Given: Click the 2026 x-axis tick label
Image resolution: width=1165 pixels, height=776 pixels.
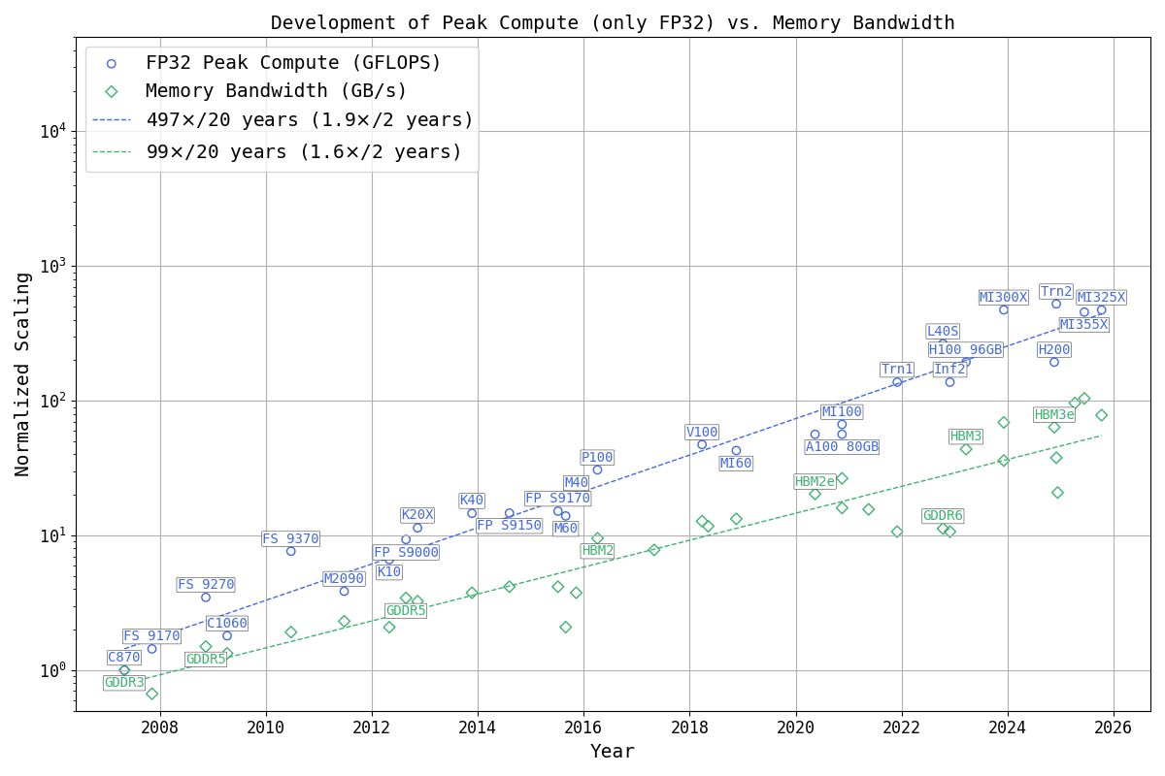Looking at the screenshot, I should pyautogui.click(x=1114, y=727).
